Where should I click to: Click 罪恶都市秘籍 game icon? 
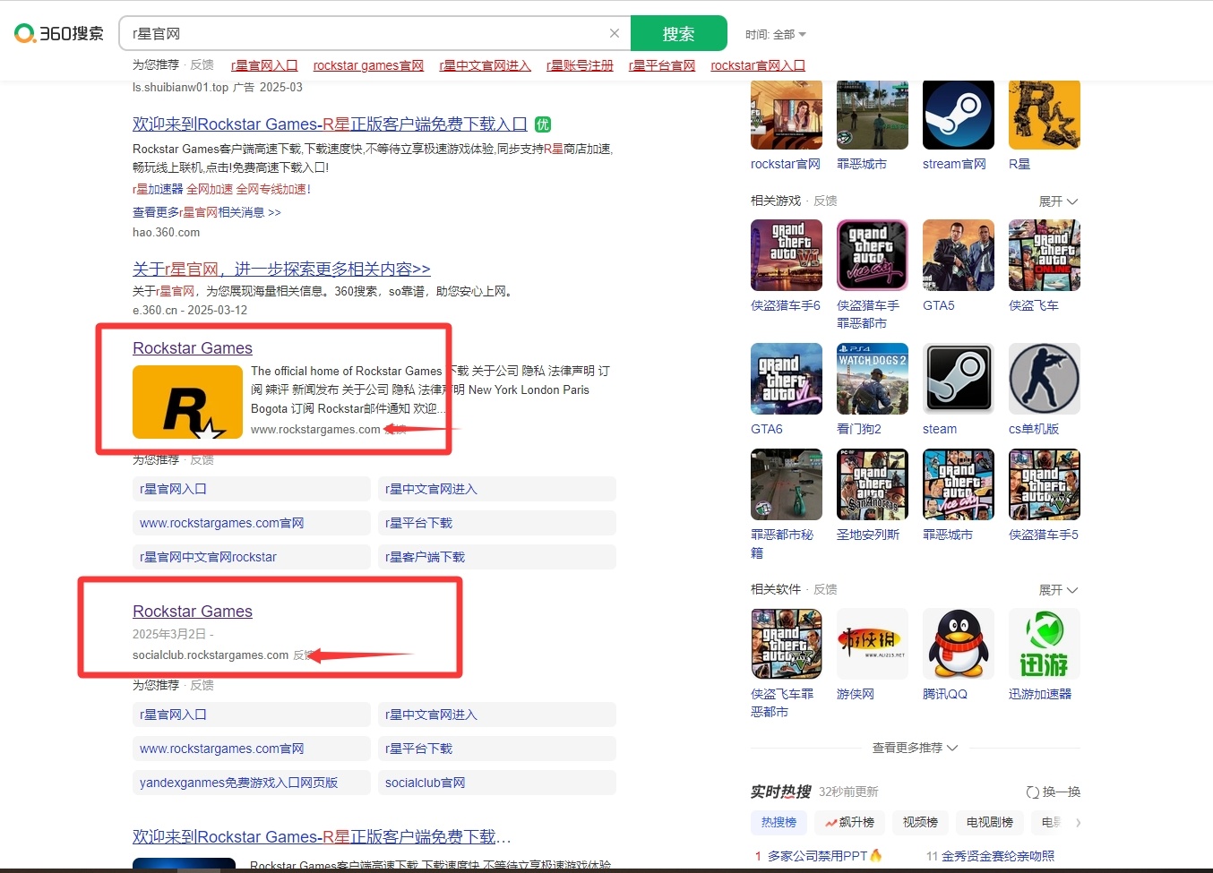click(x=787, y=484)
